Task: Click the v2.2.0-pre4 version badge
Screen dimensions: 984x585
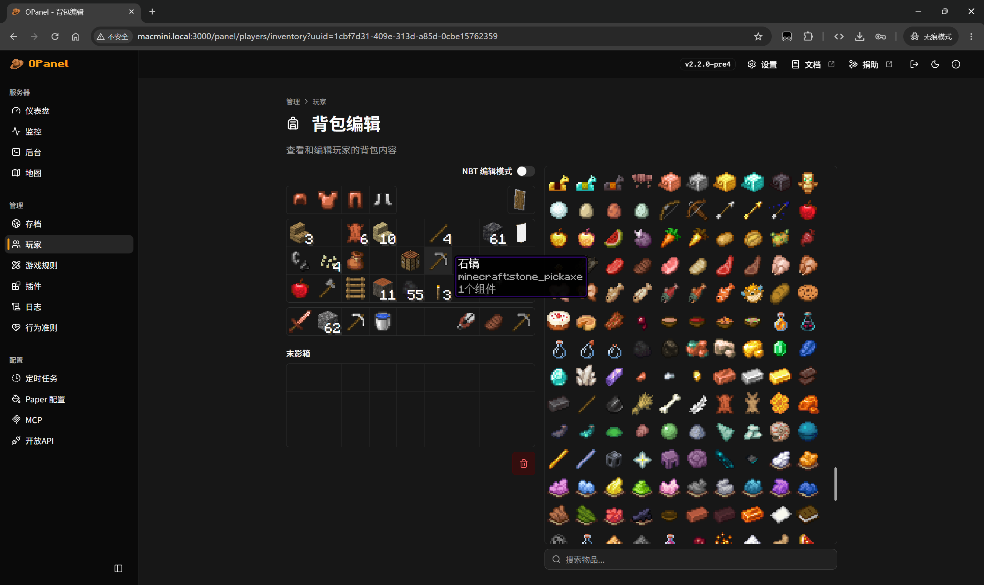Action: [x=708, y=64]
